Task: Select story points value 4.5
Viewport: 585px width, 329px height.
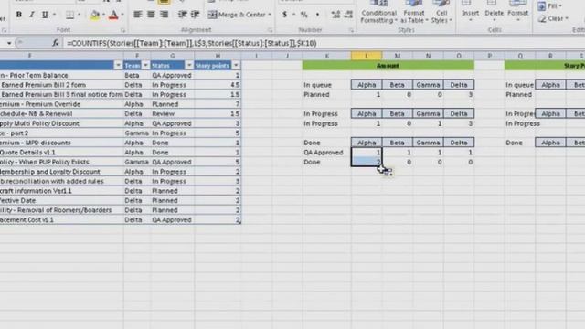Action: point(218,85)
